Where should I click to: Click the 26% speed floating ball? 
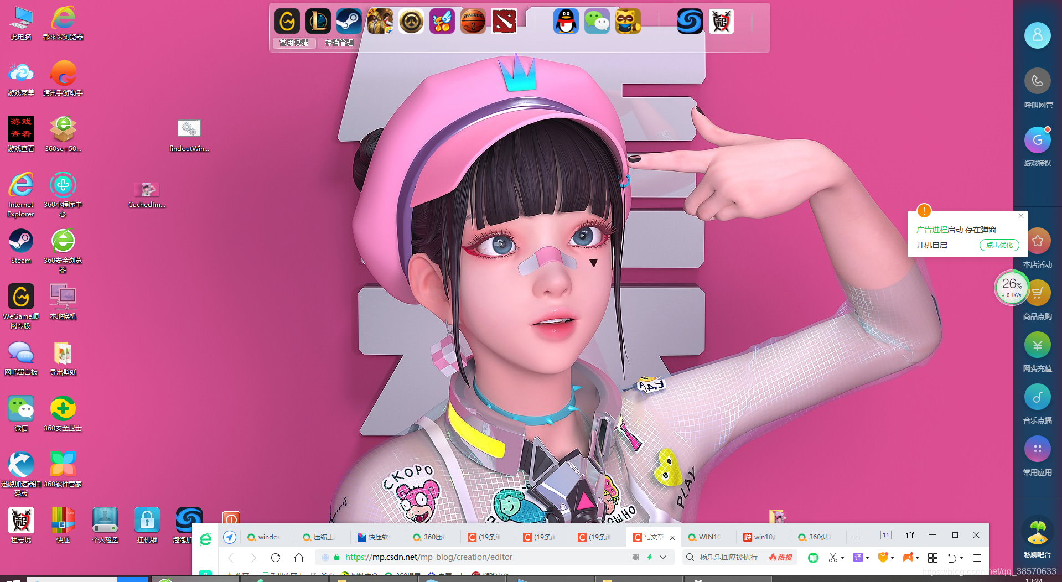pos(1012,288)
